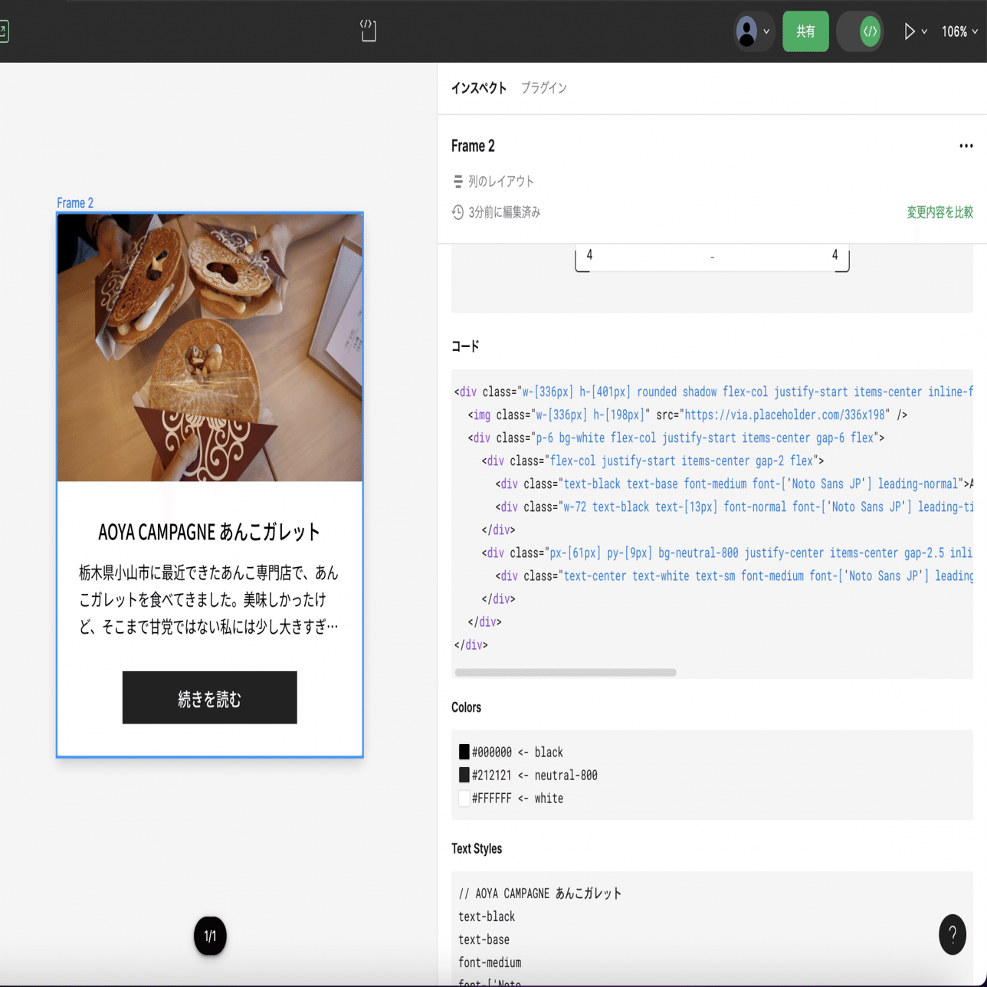Click the edit history clock icon
The height and width of the screenshot is (987, 987).
(x=457, y=212)
